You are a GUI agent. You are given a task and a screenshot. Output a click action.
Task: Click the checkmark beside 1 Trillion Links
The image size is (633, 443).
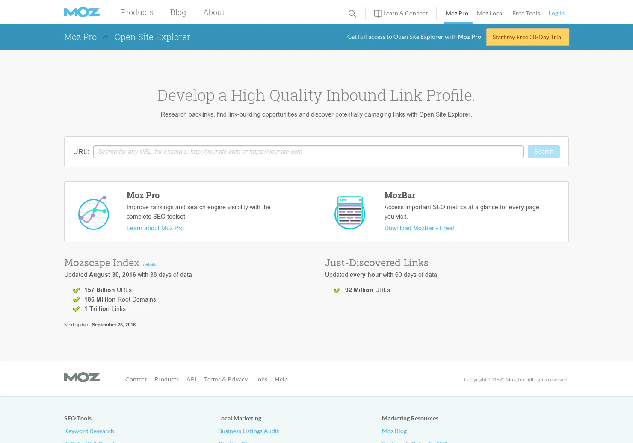tap(76, 309)
